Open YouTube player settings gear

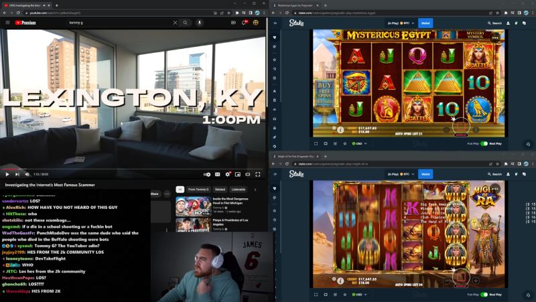pyautogui.click(x=228, y=174)
